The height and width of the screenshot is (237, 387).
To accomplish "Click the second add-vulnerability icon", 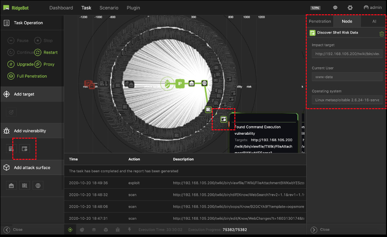I will tap(25, 148).
